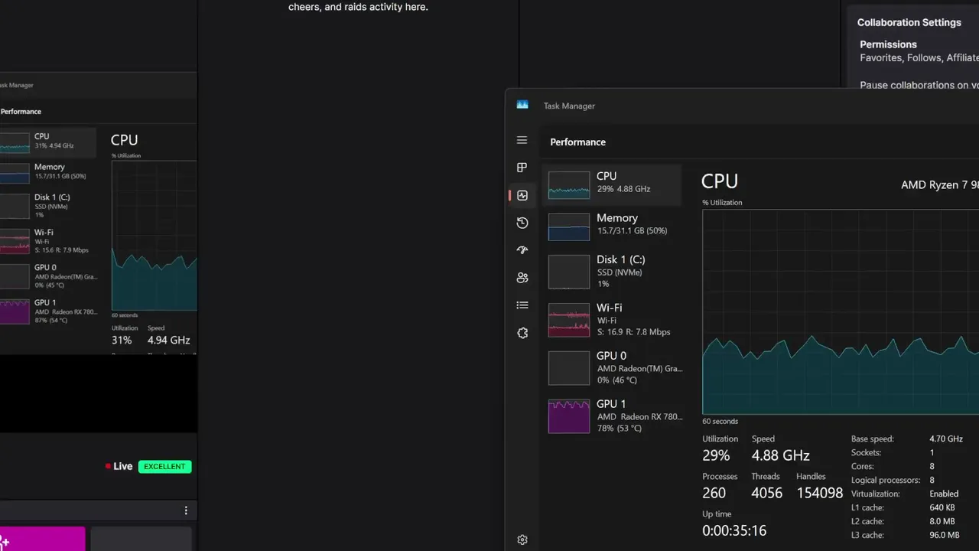Click Disk 1 (C:) in the stream preview window

coord(47,205)
